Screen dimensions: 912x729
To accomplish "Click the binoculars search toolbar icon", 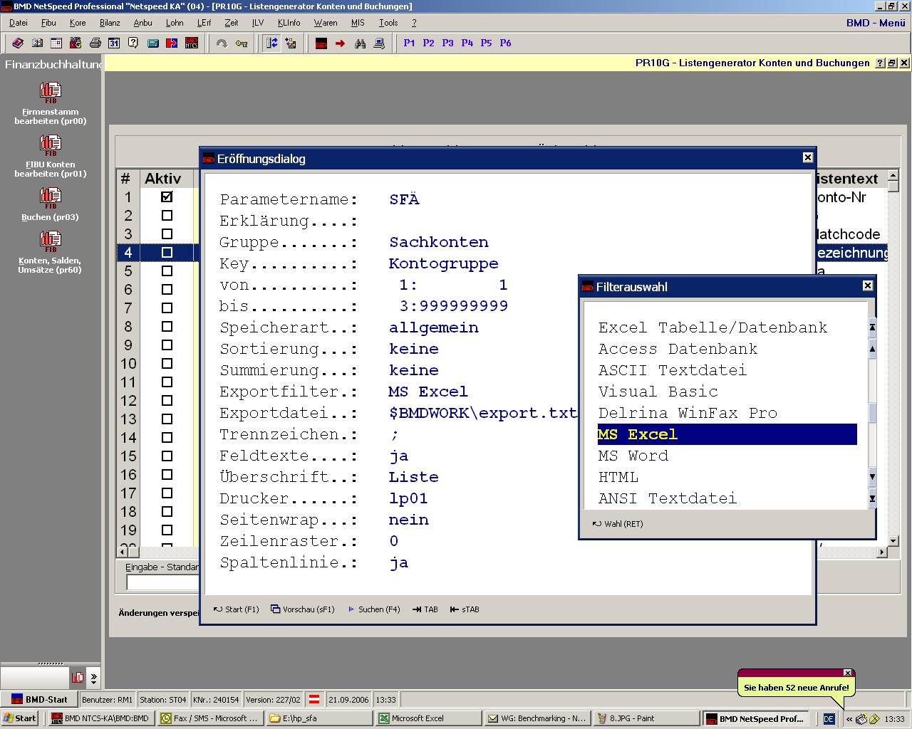I will coord(360,43).
